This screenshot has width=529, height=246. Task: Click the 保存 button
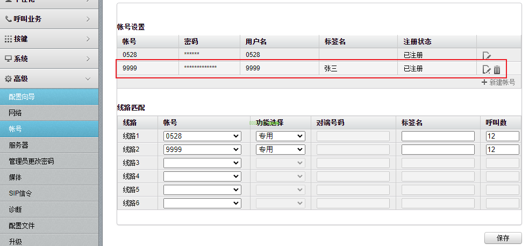[x=503, y=238]
